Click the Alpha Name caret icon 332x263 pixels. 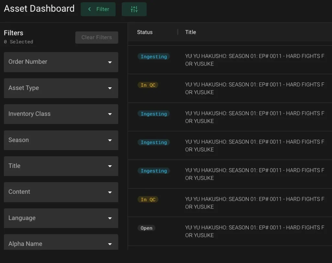click(110, 244)
